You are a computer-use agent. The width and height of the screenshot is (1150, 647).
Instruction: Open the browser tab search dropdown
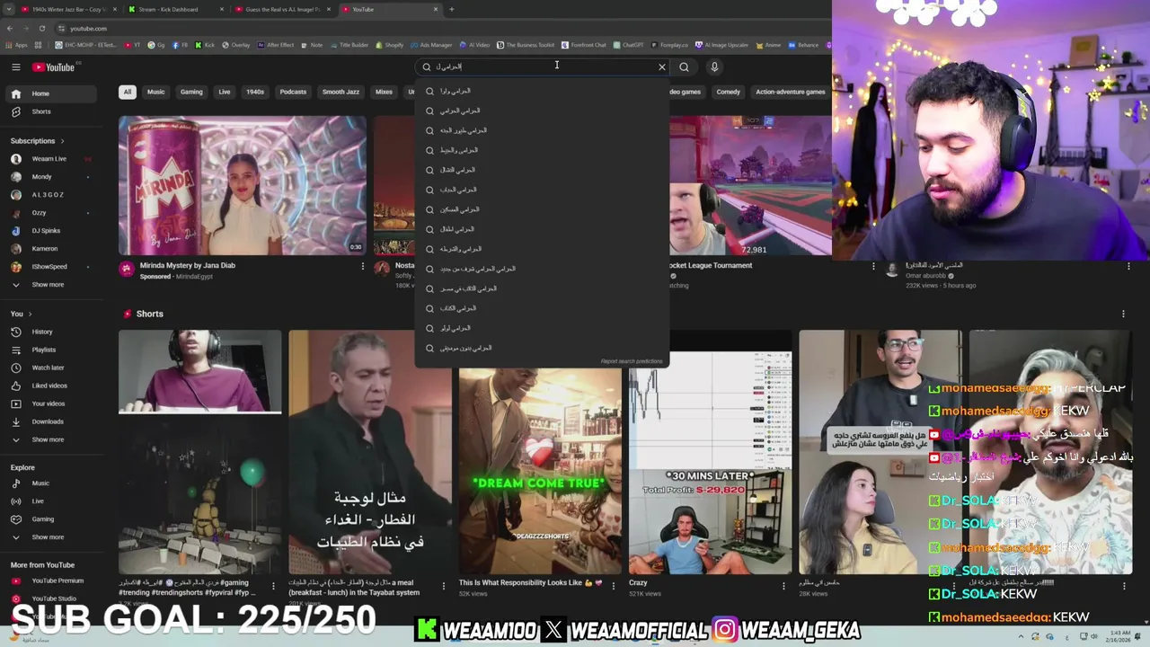[9, 9]
